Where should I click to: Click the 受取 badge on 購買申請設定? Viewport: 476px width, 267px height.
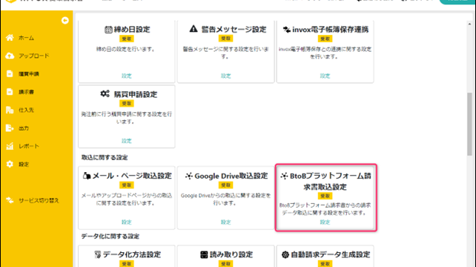click(x=127, y=104)
